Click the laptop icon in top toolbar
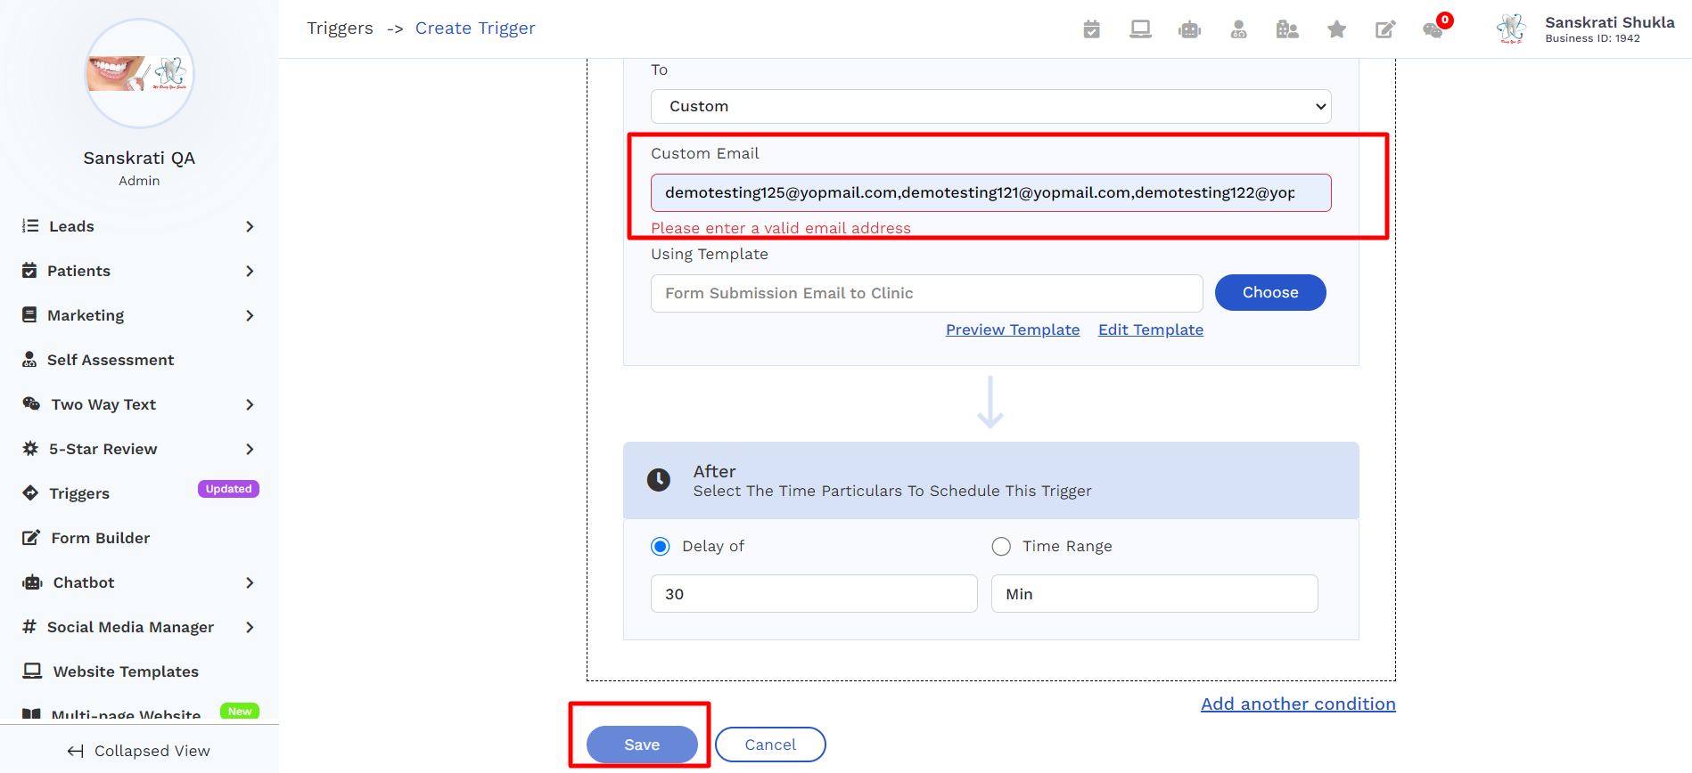 [x=1140, y=29]
